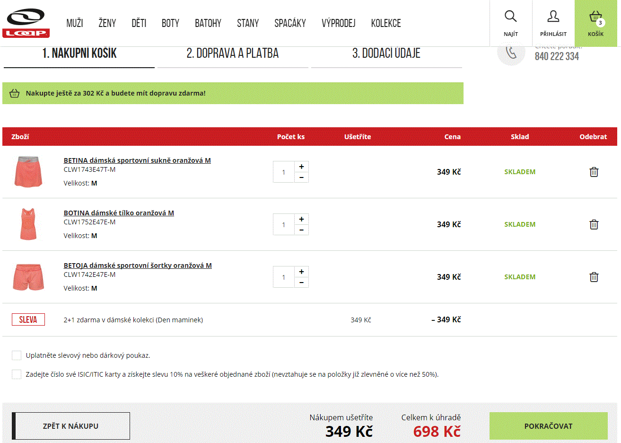621x443 pixels.
Task: Increase BETINA skirt quantity with plus
Action: (301, 167)
